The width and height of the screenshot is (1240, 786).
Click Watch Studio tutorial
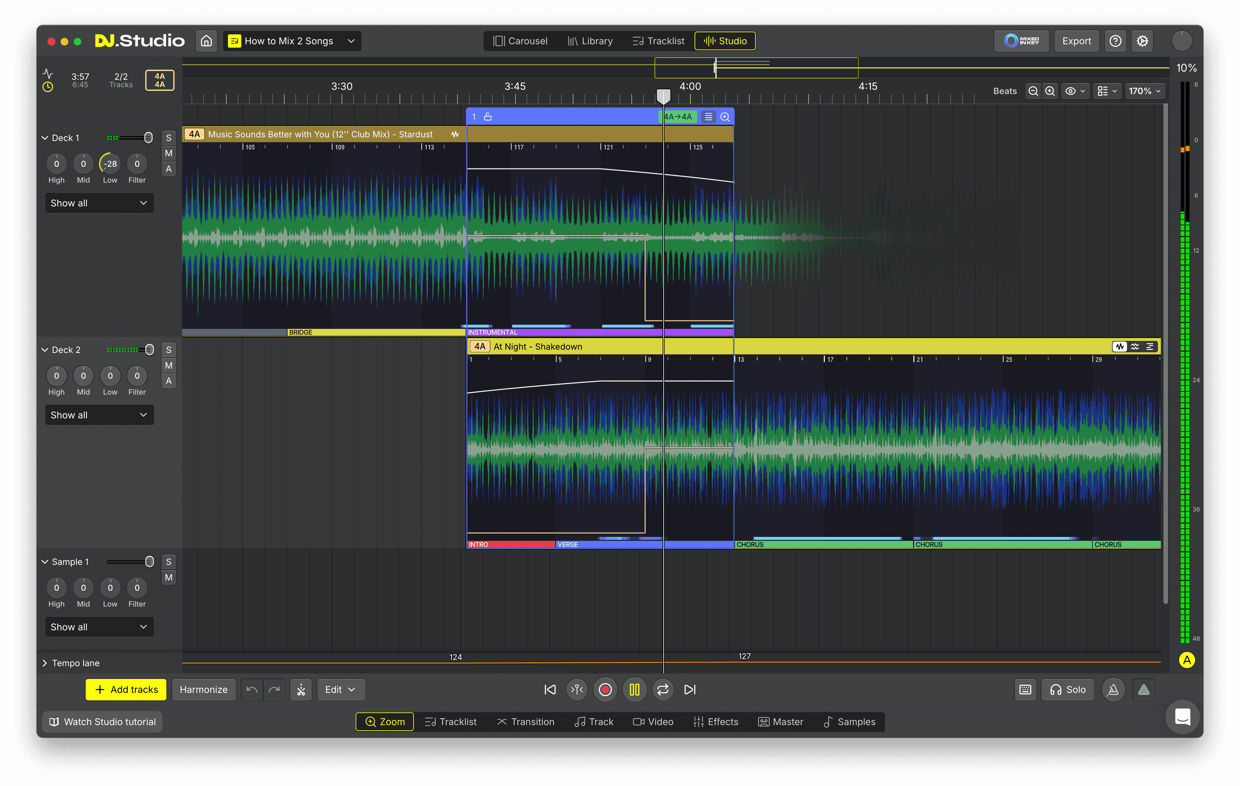click(103, 722)
